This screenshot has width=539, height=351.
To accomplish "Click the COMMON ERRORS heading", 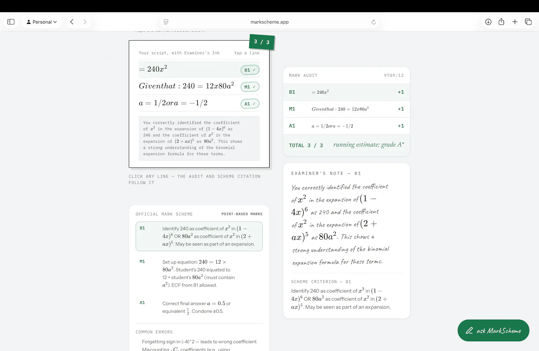I will (x=154, y=332).
